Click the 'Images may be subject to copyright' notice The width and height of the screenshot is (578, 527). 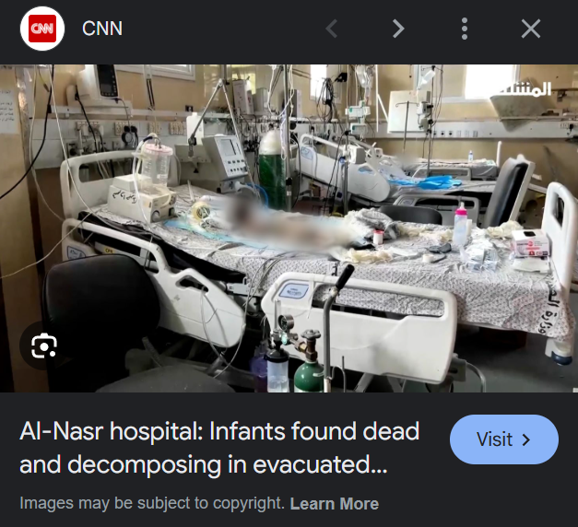152,503
